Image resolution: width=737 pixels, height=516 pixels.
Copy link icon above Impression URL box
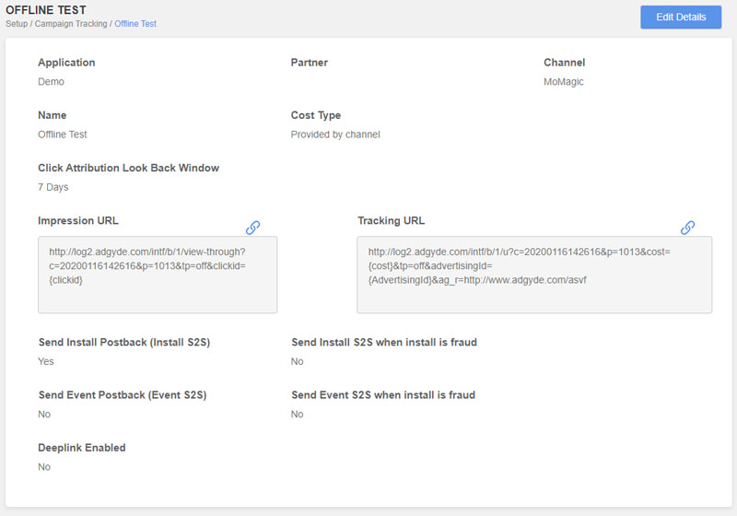point(252,228)
